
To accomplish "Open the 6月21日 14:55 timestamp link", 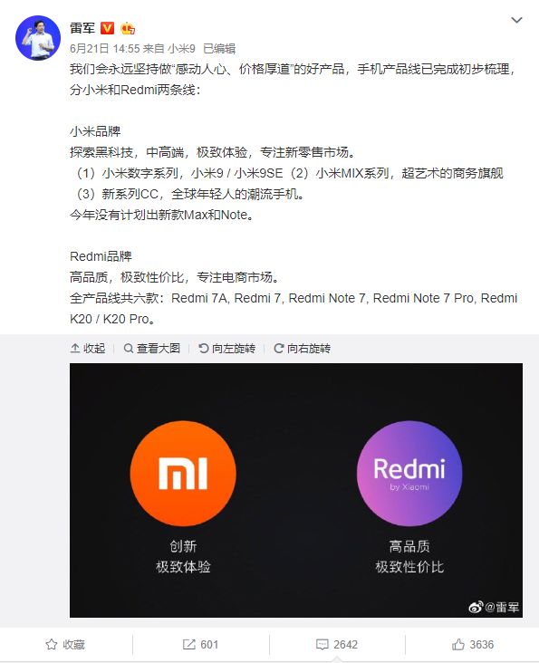I will (x=105, y=49).
